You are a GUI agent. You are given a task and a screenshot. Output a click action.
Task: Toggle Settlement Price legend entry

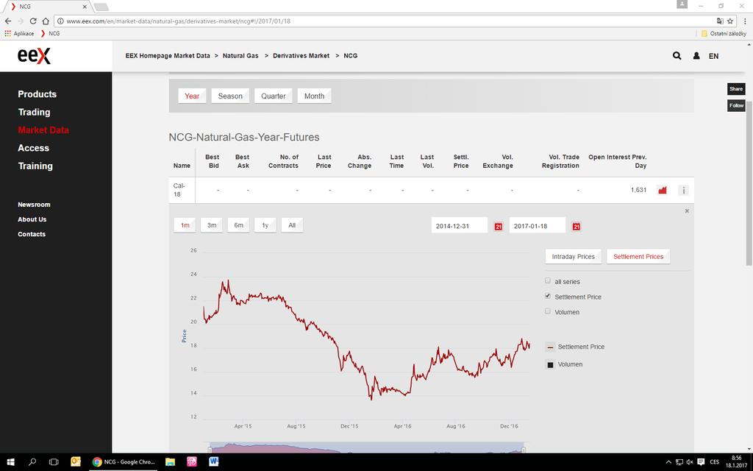point(575,347)
